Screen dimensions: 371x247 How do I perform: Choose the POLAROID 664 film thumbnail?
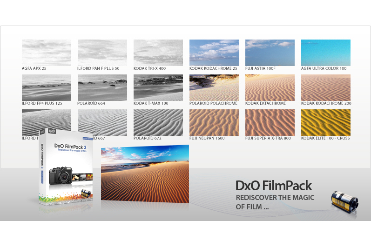coord(102,87)
